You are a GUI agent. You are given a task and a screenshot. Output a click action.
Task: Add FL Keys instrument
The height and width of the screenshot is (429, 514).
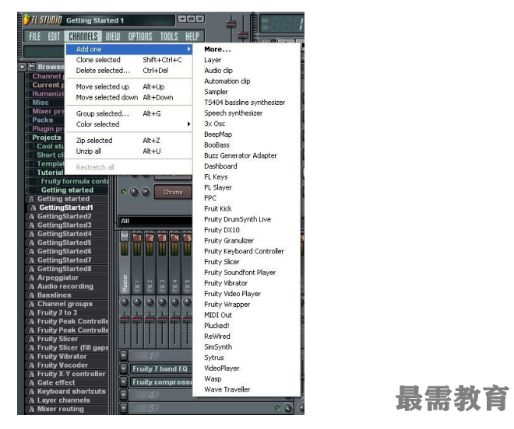pyautogui.click(x=216, y=177)
